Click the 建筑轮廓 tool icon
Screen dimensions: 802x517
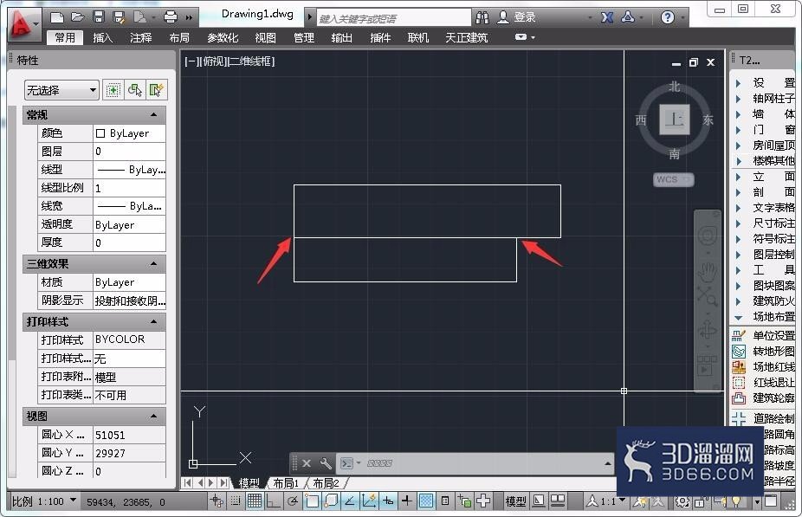click(739, 397)
